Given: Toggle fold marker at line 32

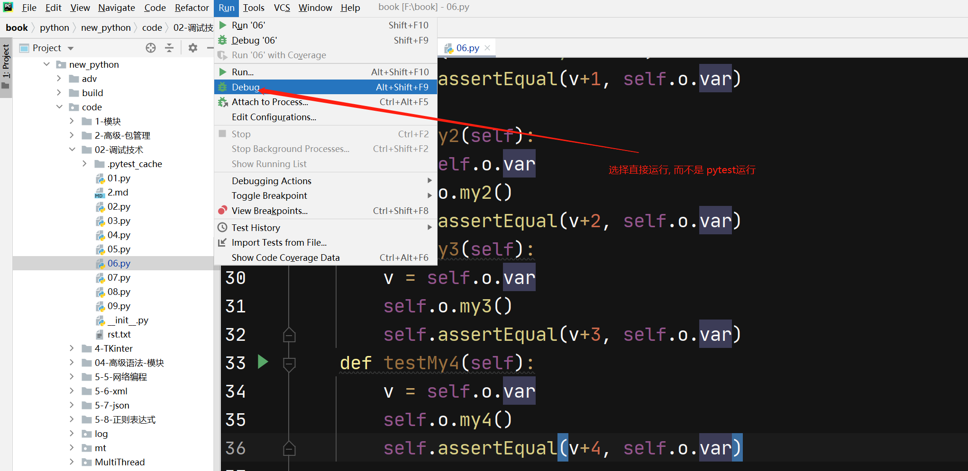Looking at the screenshot, I should pos(289,335).
